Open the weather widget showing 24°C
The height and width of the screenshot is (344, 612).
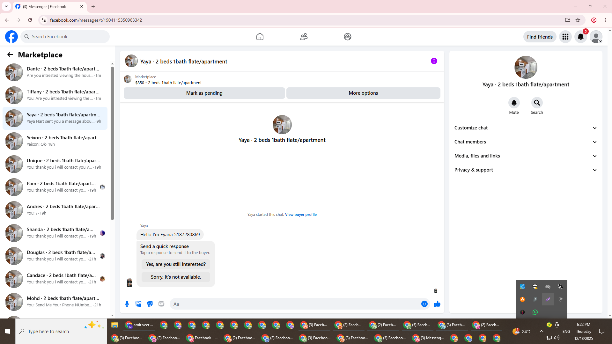[x=522, y=331]
